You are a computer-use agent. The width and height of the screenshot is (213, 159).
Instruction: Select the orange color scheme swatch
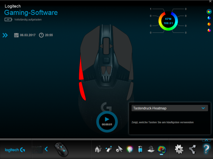tap(209, 24)
